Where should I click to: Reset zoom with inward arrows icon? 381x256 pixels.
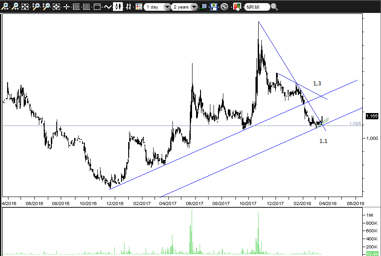point(56,7)
